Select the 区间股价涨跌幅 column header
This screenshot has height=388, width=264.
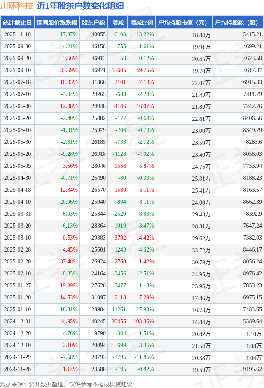(56, 23)
